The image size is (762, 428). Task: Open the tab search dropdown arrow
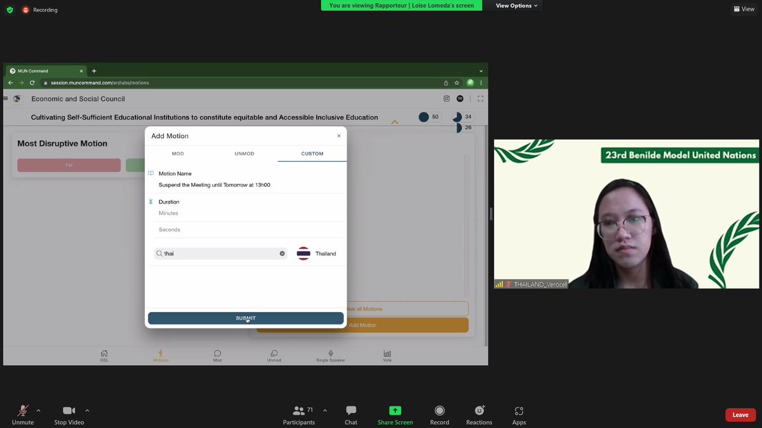point(481,71)
